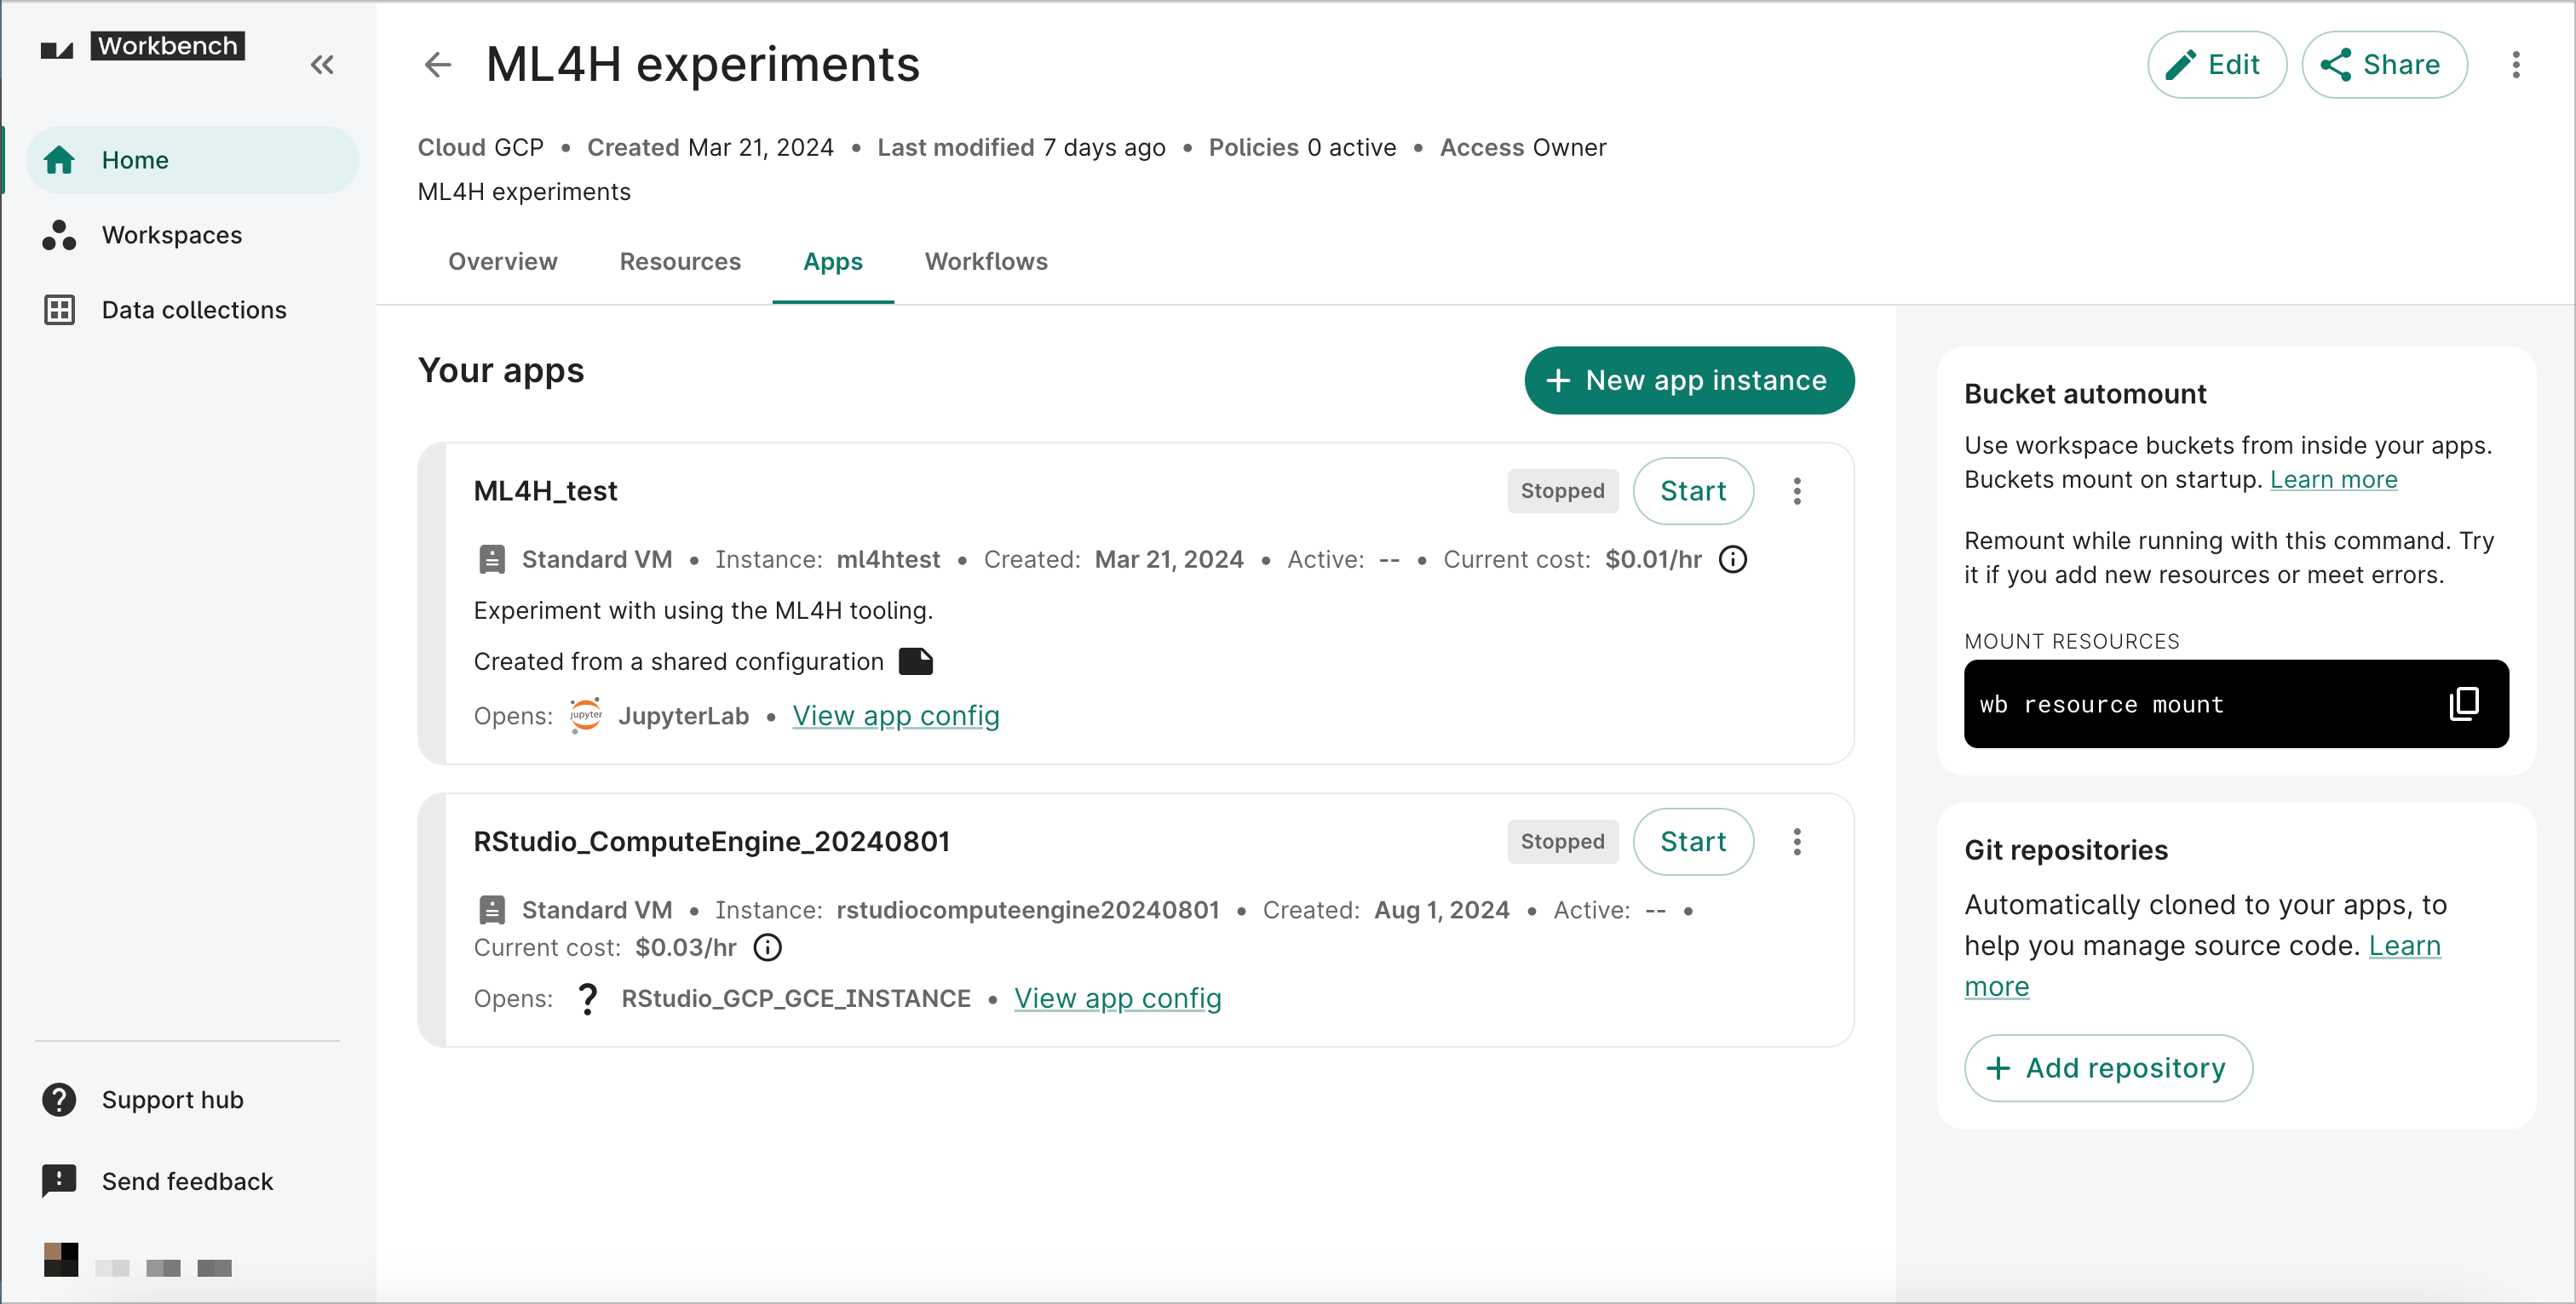Viewport: 2576px width, 1304px height.
Task: Click the Workspaces node icon
Action: 60,235
